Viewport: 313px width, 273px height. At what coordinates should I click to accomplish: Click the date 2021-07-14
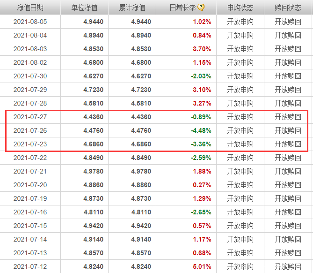coord(30,239)
